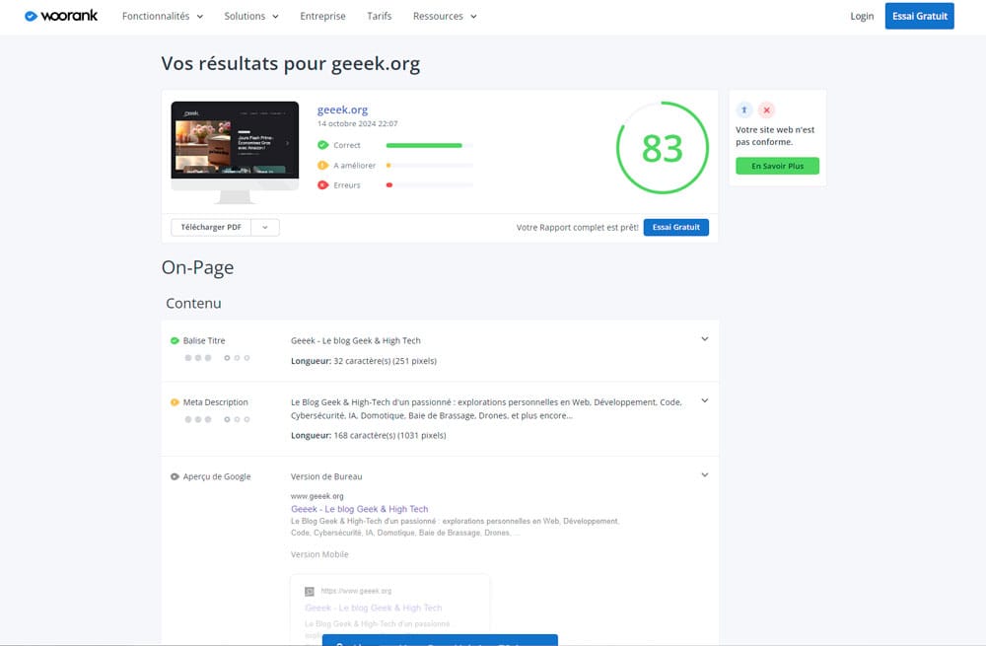This screenshot has width=986, height=646.
Task: Expand the Aperçu de Google row
Action: pos(705,475)
